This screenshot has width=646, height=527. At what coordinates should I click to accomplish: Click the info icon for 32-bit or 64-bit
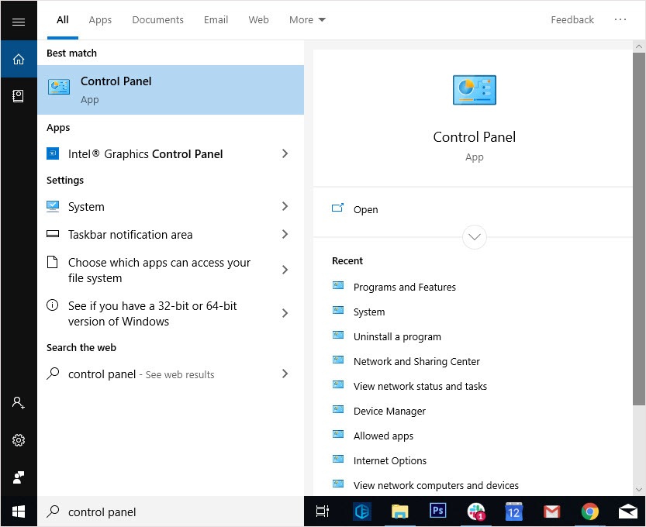click(x=52, y=305)
